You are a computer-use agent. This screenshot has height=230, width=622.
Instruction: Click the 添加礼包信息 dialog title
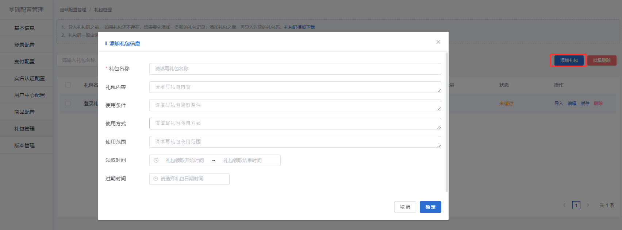click(124, 43)
